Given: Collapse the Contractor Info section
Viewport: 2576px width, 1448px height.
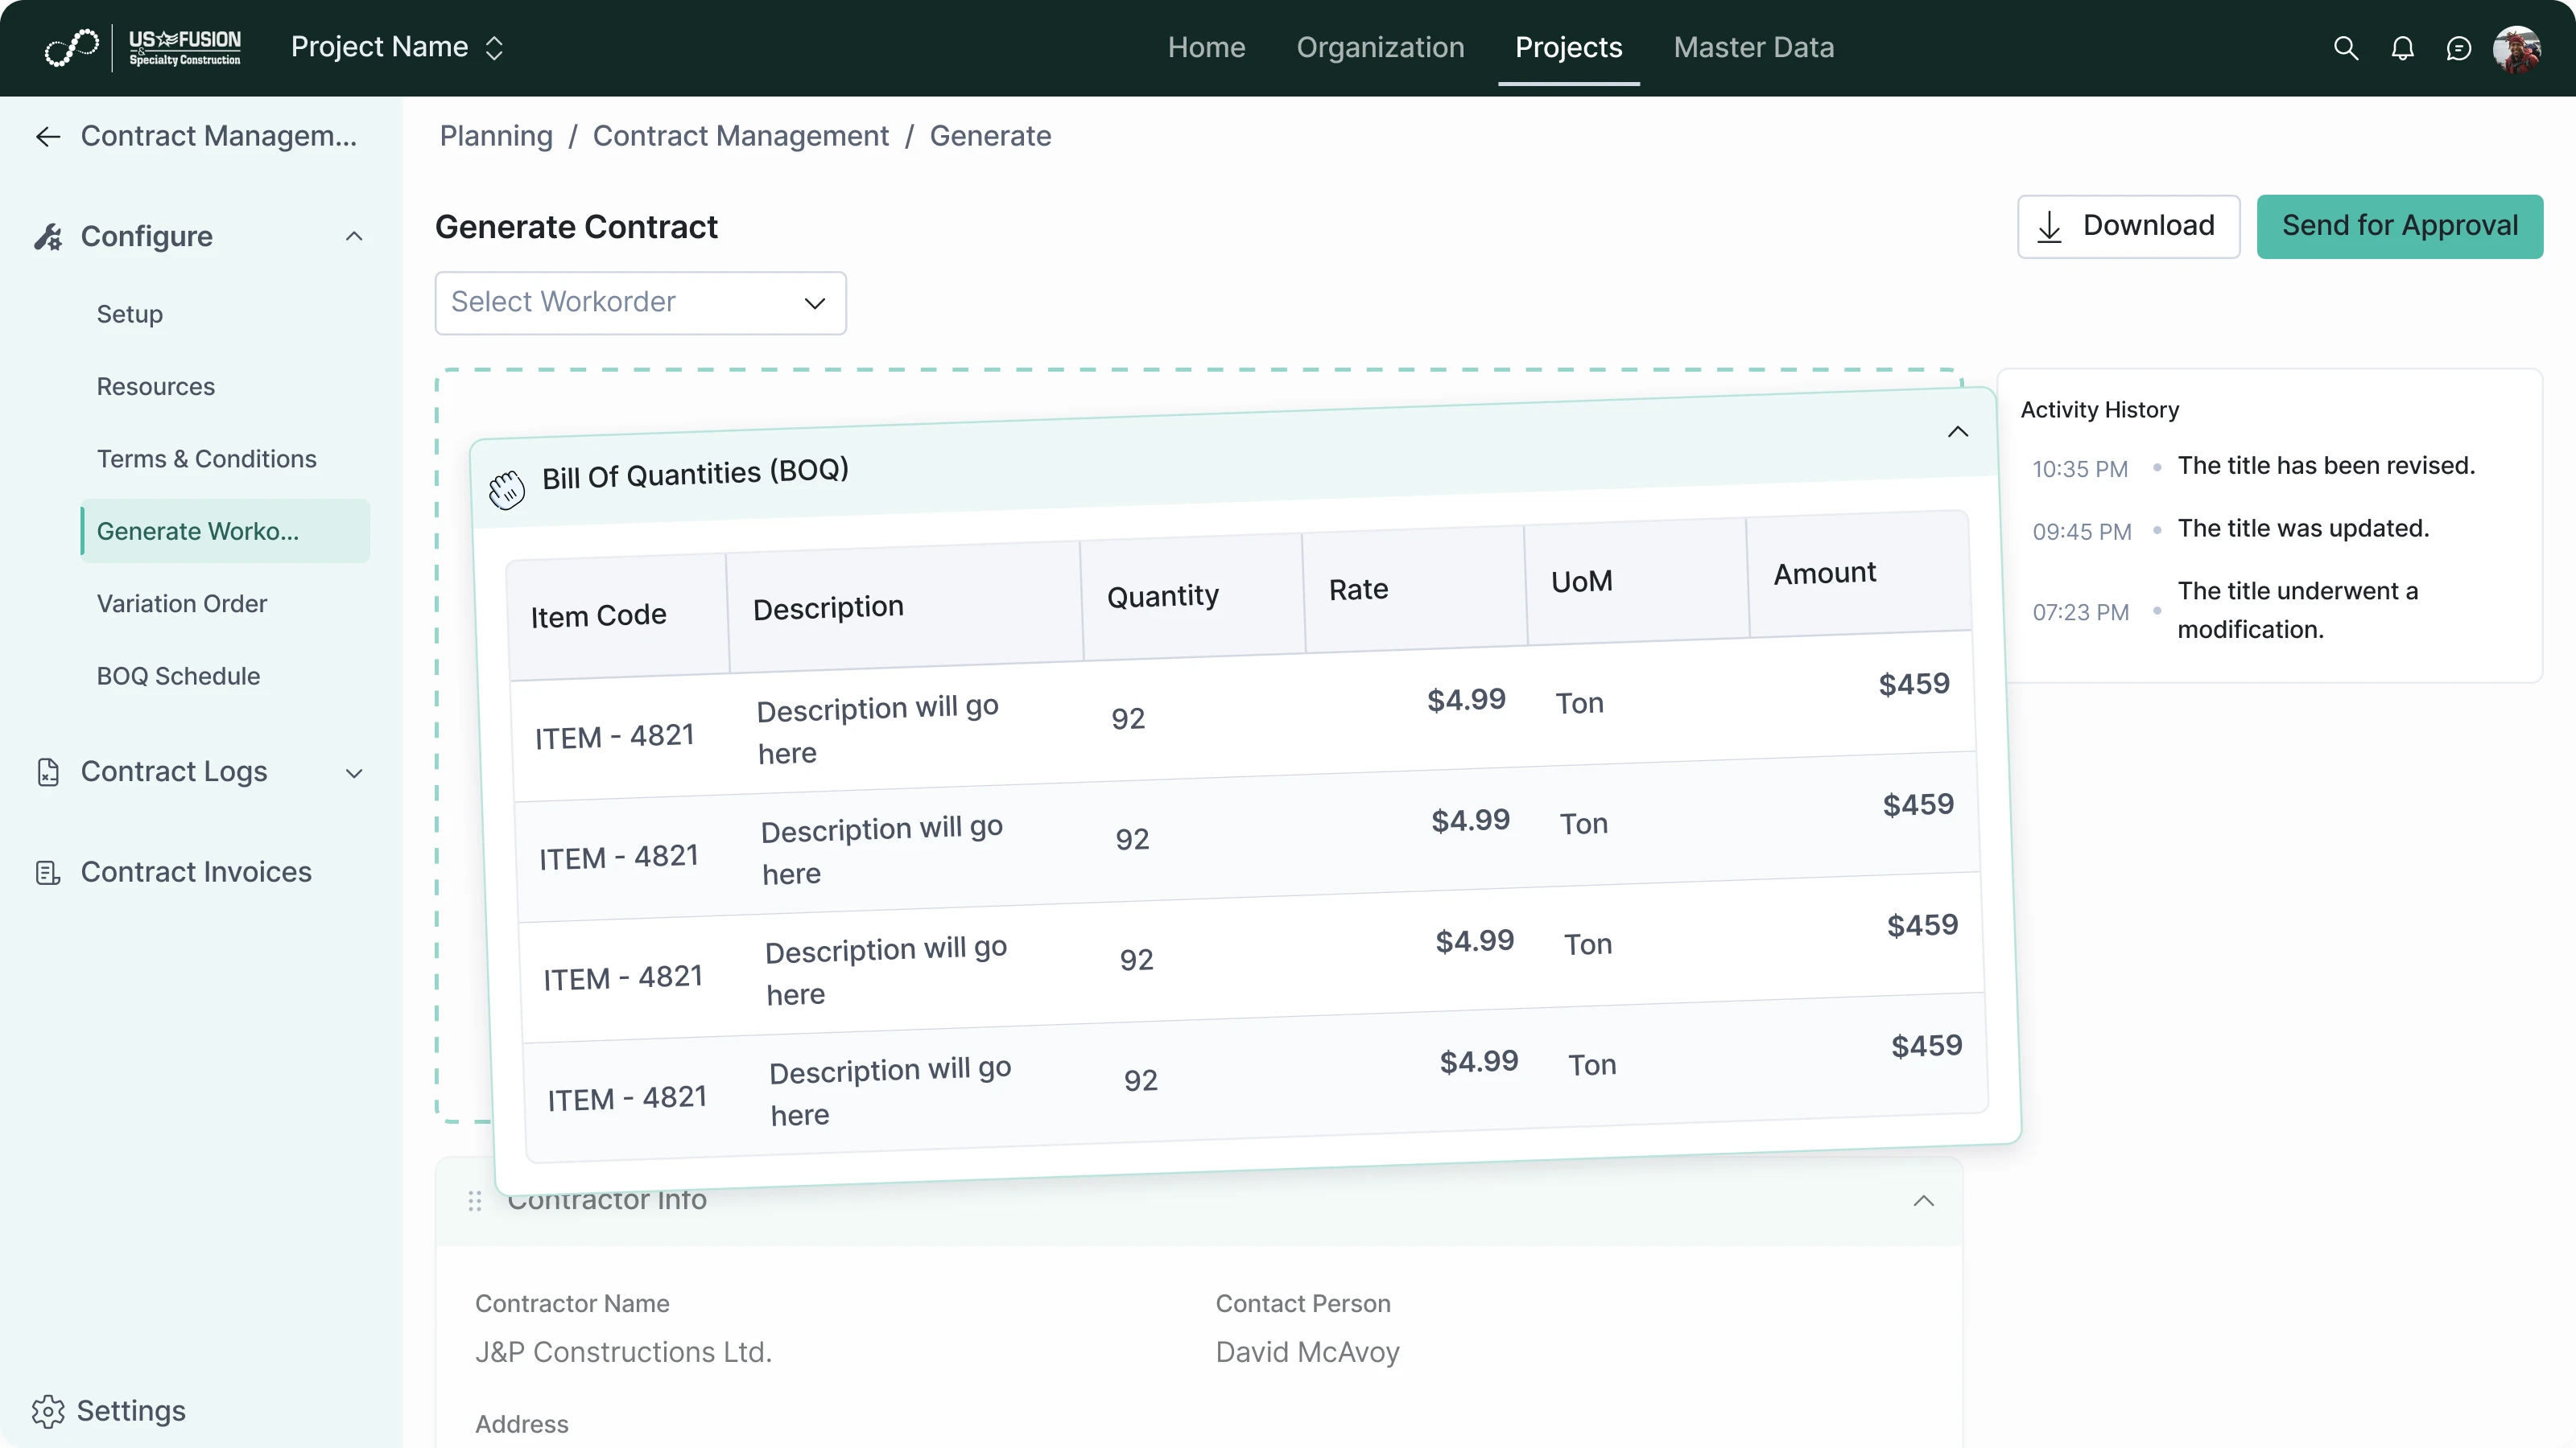Looking at the screenshot, I should [x=1923, y=1200].
